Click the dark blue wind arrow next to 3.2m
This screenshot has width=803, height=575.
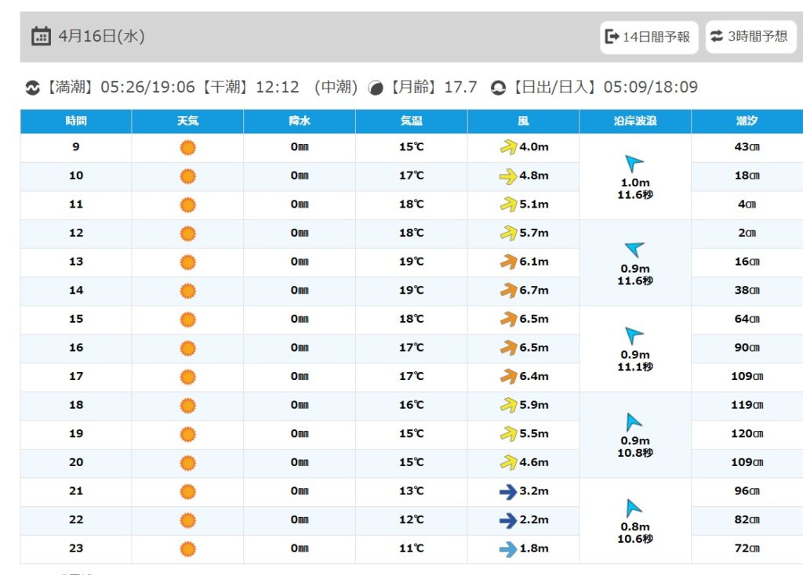click(x=508, y=491)
